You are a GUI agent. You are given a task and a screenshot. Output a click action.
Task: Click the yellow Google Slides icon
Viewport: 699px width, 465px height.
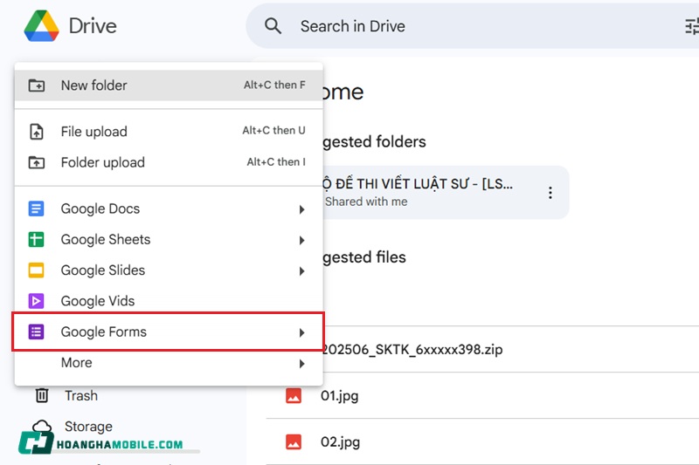tap(36, 270)
